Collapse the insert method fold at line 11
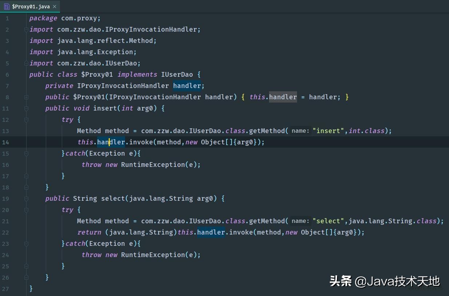 click(25, 108)
